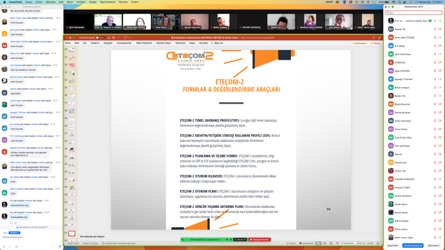Open the Dosya menu in macOS menu bar
445x250 pixels.
[x=29, y=2]
